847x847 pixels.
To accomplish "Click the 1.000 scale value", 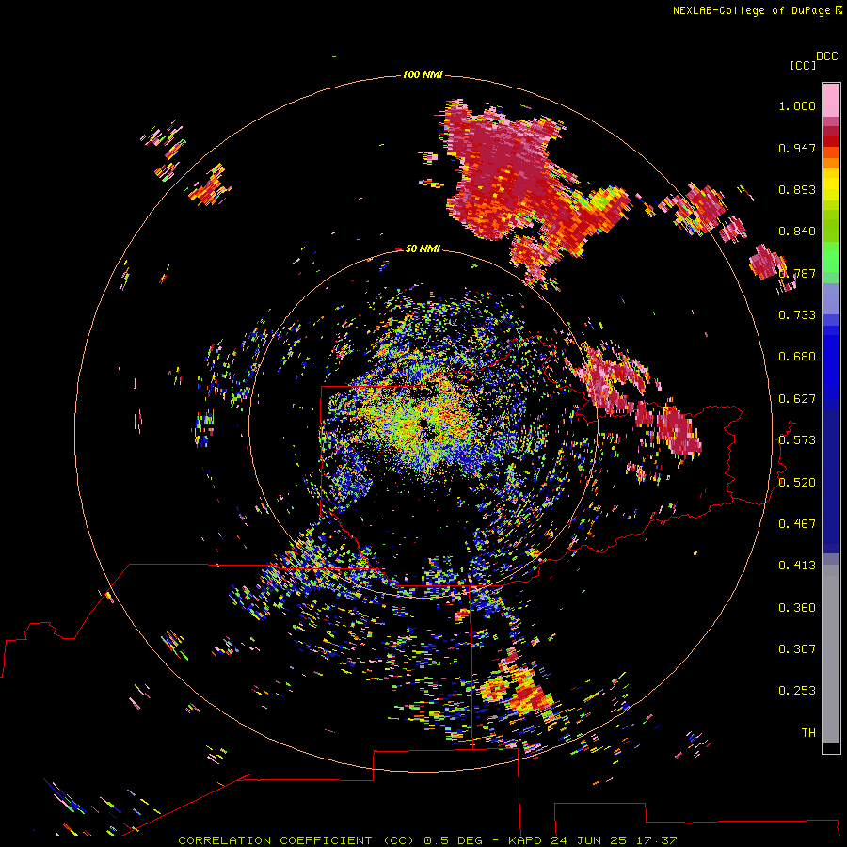I will click(797, 105).
